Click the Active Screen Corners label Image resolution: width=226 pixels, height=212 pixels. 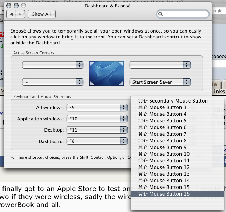(34, 53)
